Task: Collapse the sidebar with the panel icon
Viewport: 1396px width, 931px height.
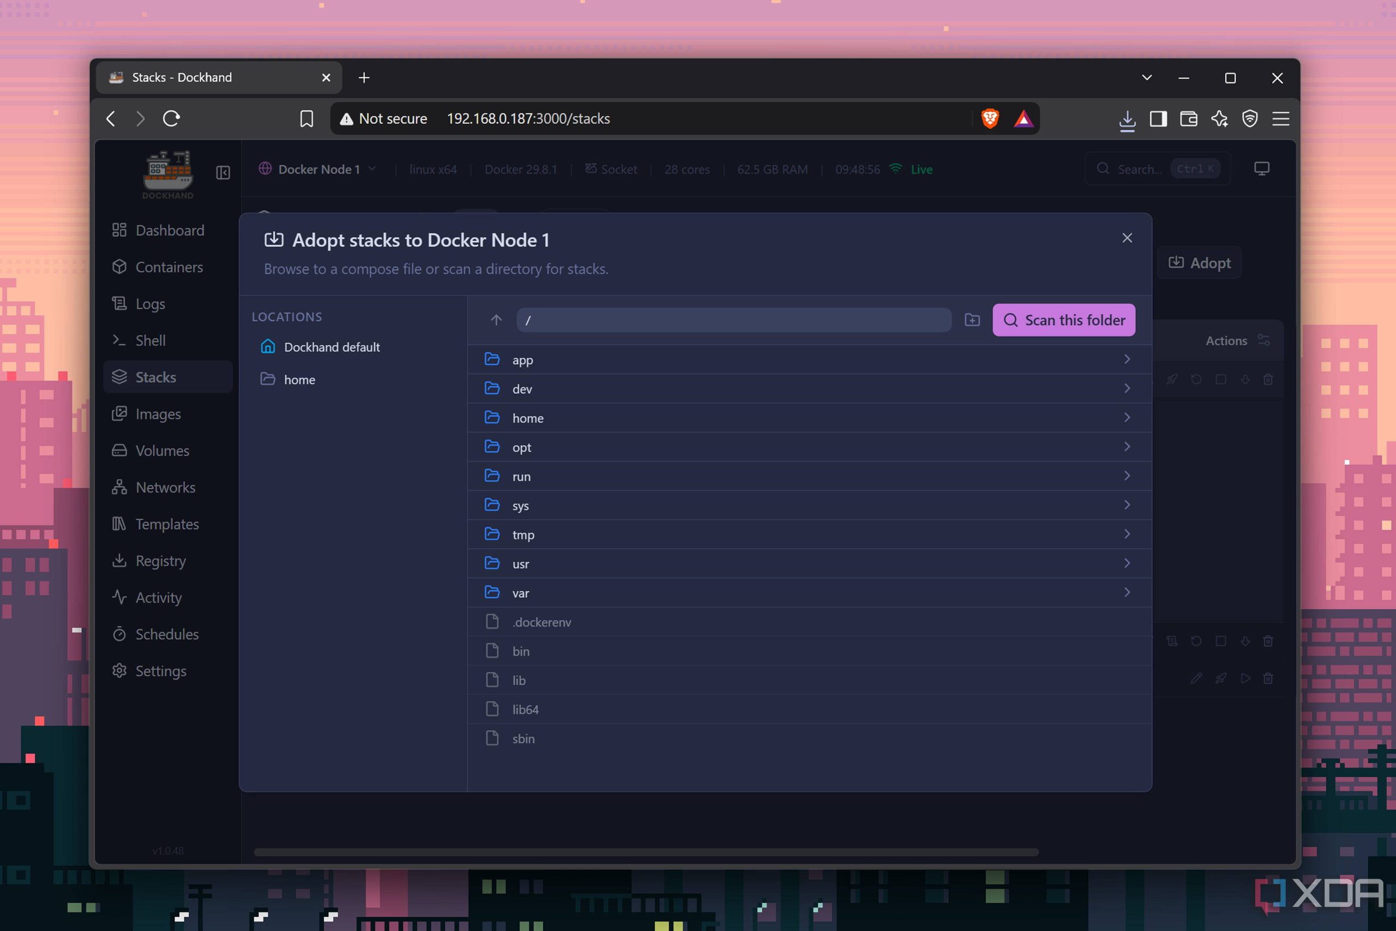Action: [223, 173]
